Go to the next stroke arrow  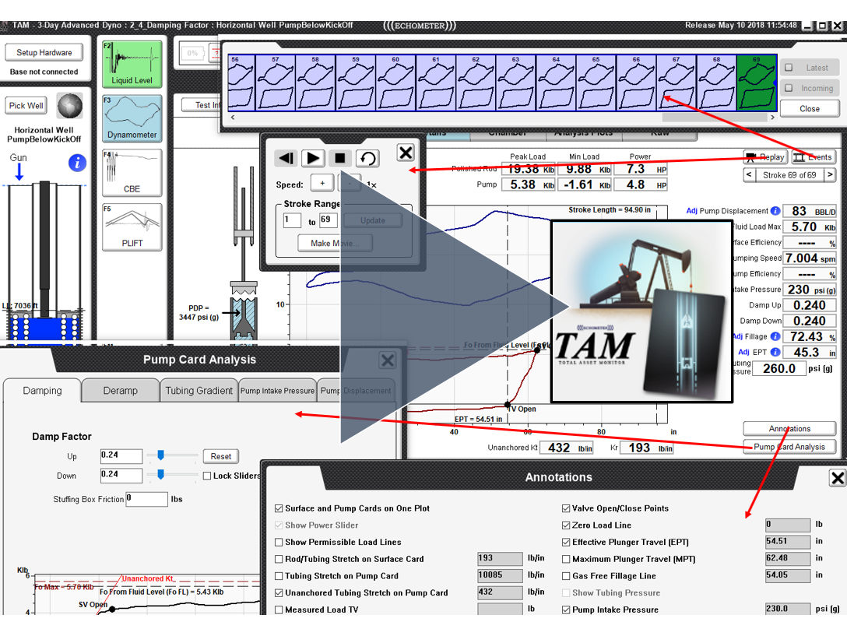click(x=830, y=175)
